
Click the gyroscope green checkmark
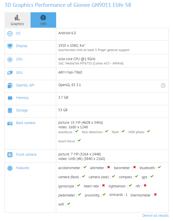(79, 185)
